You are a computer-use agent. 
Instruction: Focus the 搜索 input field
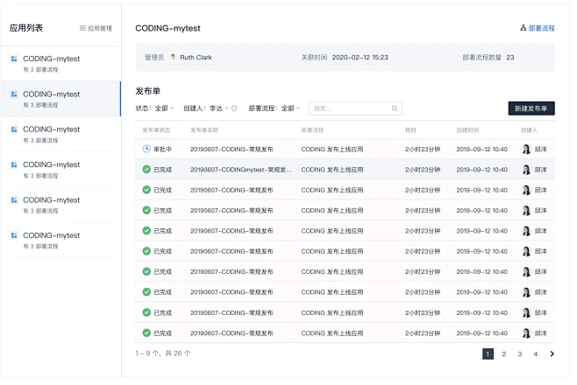tap(349, 108)
